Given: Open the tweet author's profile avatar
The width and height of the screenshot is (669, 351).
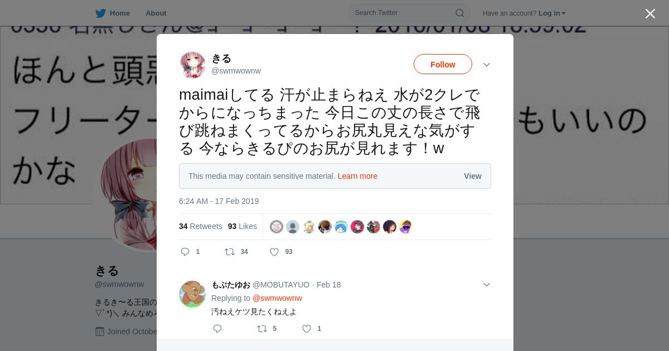Looking at the screenshot, I should click(192, 65).
